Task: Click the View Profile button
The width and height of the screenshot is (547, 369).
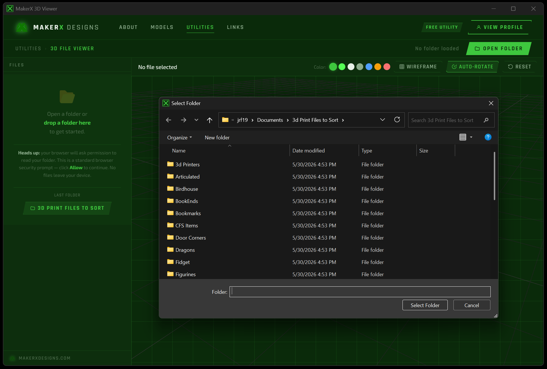Action: coord(500,27)
